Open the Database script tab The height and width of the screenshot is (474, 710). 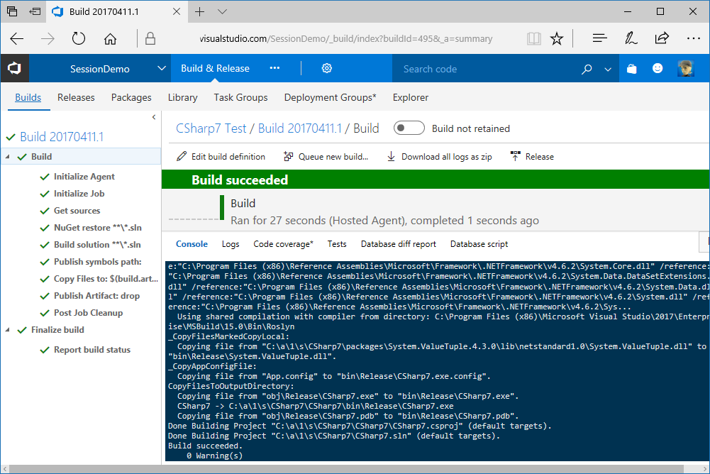pyautogui.click(x=479, y=244)
